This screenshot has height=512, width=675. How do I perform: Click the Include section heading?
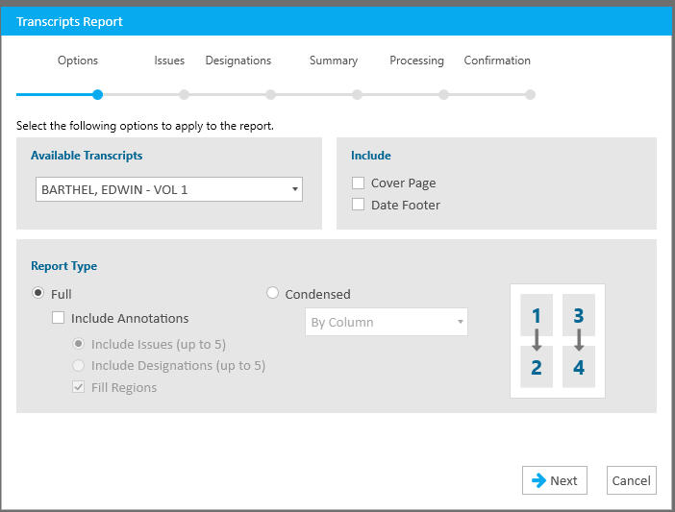[370, 156]
